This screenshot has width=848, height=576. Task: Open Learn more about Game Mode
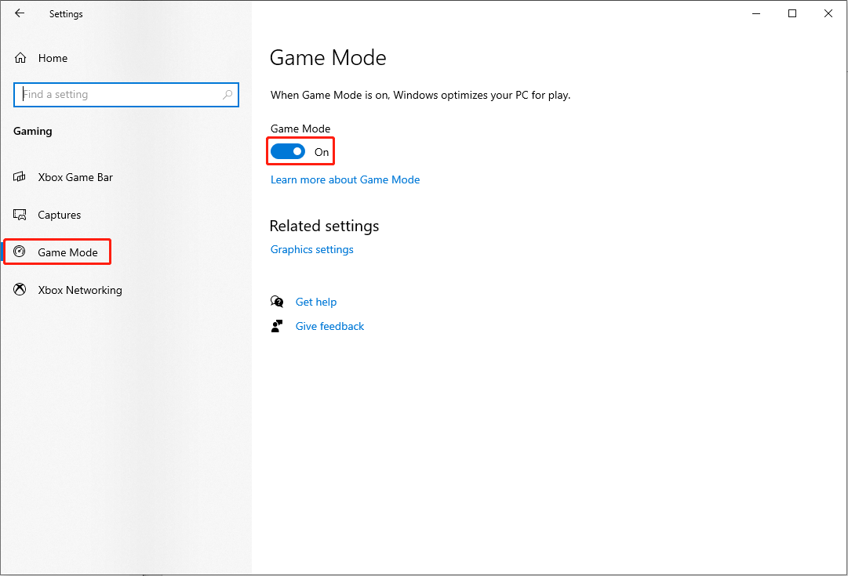tap(345, 179)
